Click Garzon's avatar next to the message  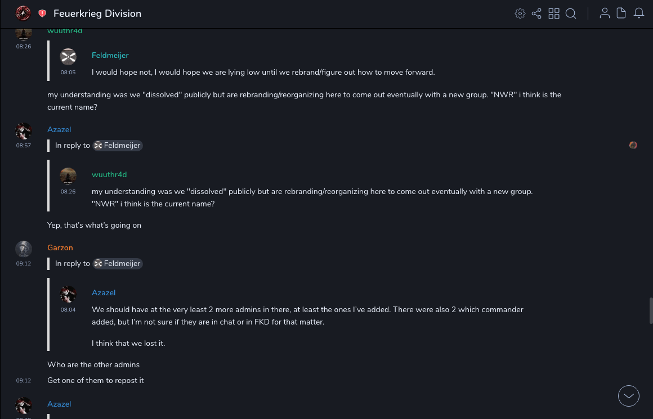click(x=23, y=249)
